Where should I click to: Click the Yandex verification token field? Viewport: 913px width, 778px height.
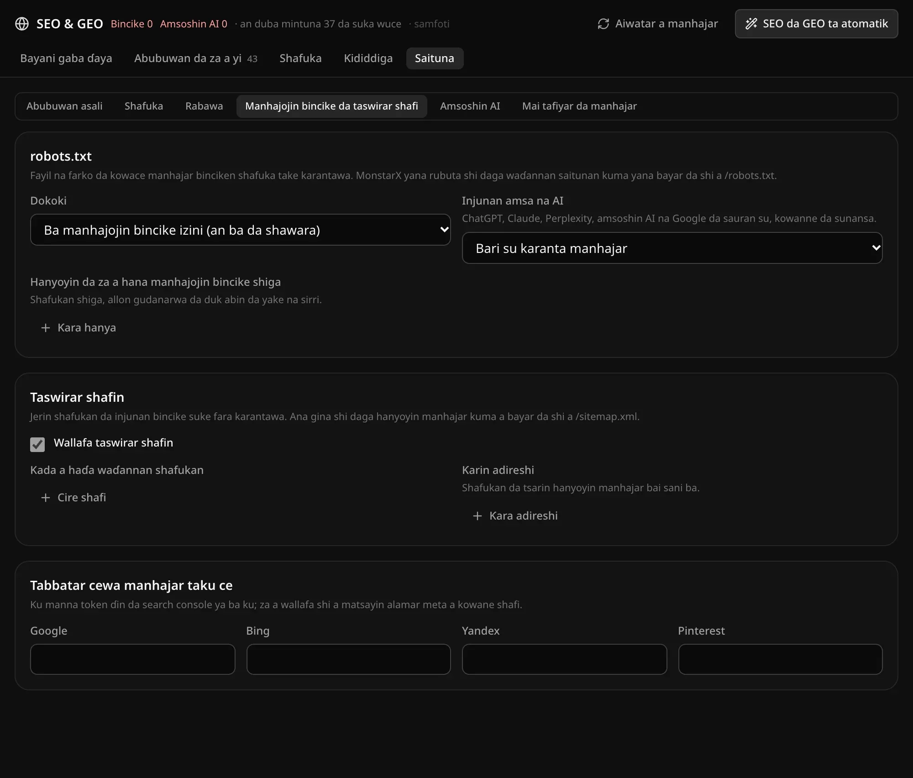[564, 659]
